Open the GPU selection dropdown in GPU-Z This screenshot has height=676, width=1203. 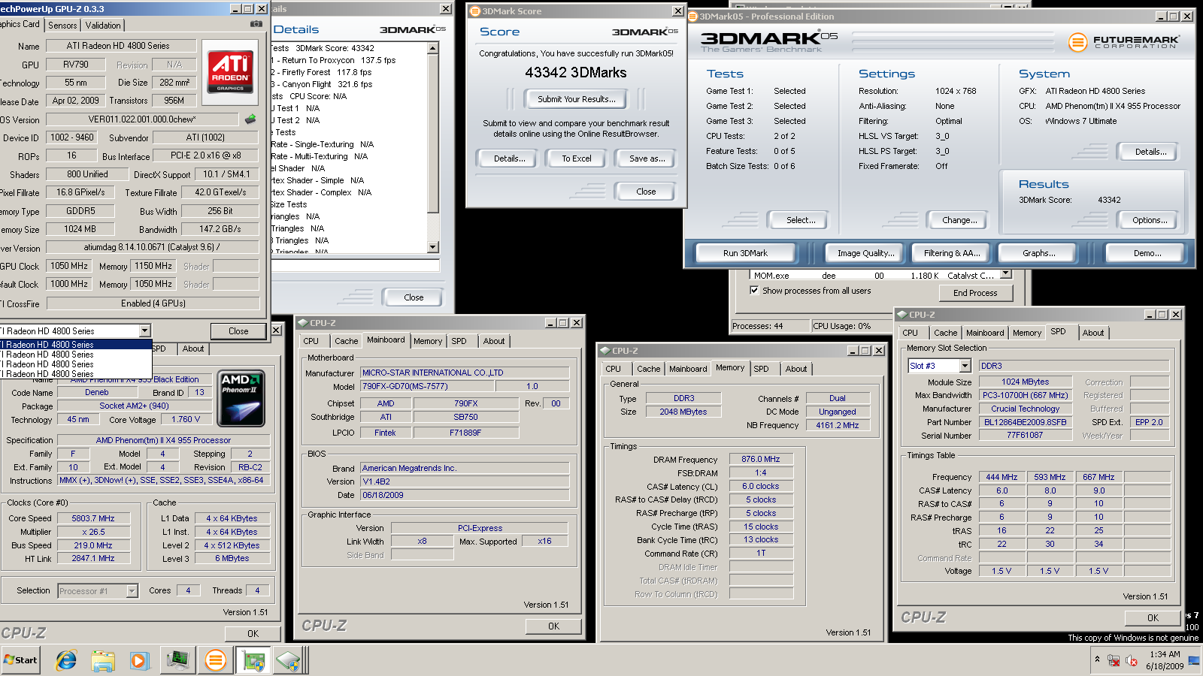(144, 331)
